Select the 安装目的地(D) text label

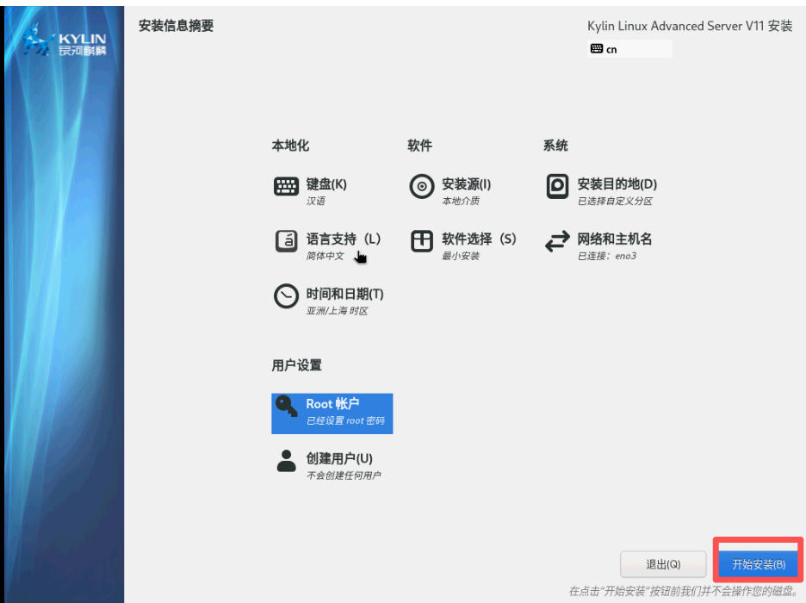click(617, 183)
